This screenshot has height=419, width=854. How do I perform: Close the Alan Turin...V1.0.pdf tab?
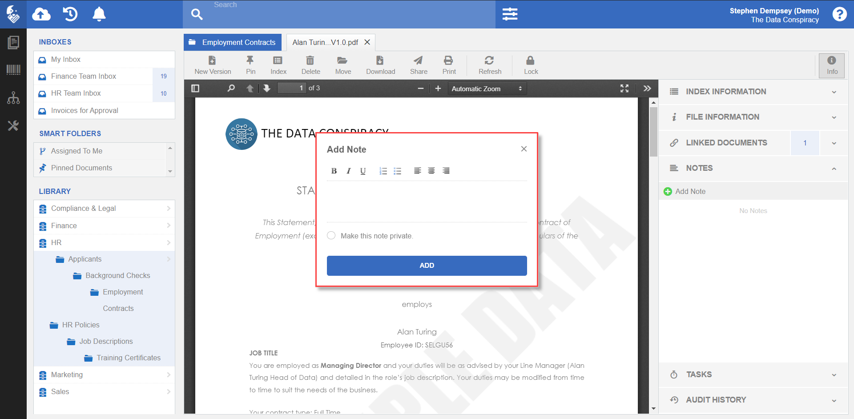(x=367, y=42)
